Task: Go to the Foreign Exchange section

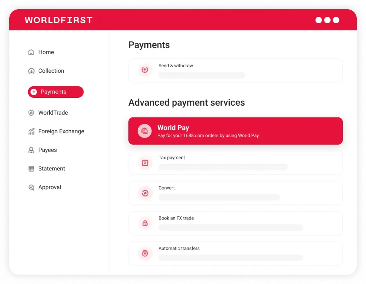Action: (x=61, y=131)
